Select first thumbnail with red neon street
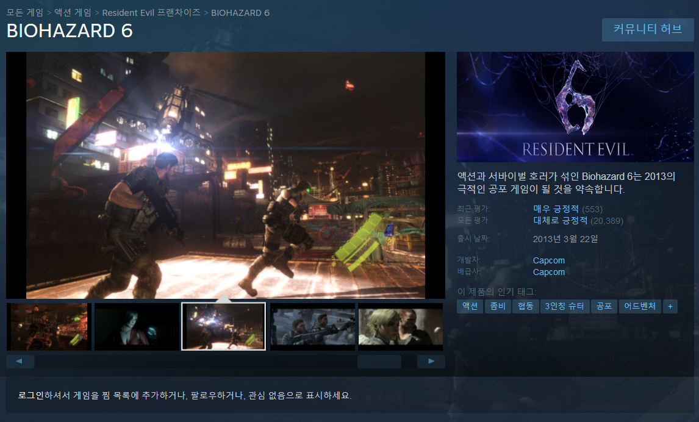This screenshot has height=422, width=699. coord(49,326)
